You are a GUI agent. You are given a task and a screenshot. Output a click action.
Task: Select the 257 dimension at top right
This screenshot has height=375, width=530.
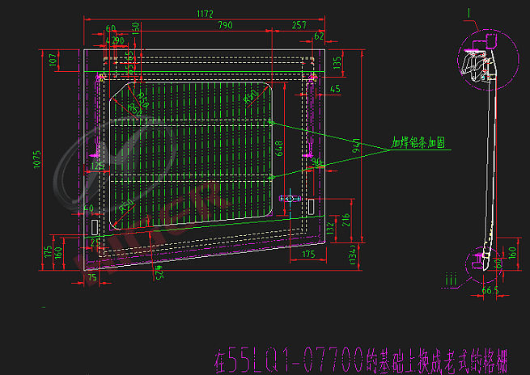coord(299,26)
